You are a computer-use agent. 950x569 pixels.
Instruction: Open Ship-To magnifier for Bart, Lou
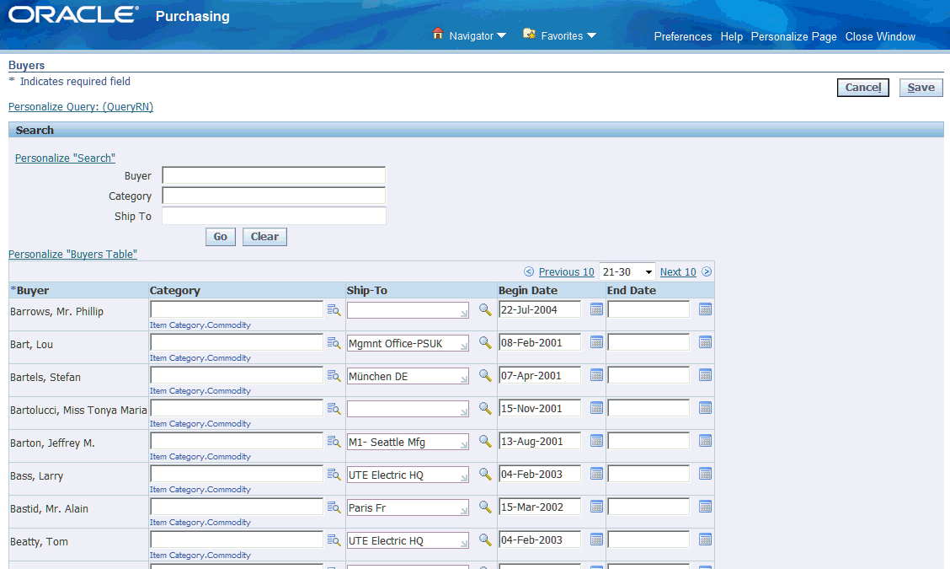pos(485,342)
